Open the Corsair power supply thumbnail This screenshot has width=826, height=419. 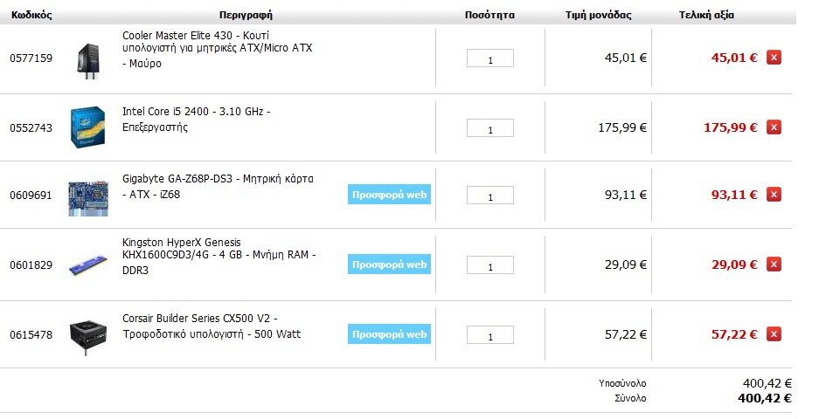(88, 336)
